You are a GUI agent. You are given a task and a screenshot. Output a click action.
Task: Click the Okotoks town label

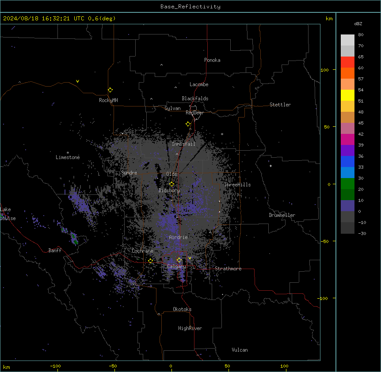[182, 309]
